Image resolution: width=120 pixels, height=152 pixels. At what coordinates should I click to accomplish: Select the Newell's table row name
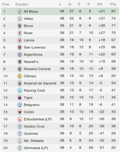[31, 62]
